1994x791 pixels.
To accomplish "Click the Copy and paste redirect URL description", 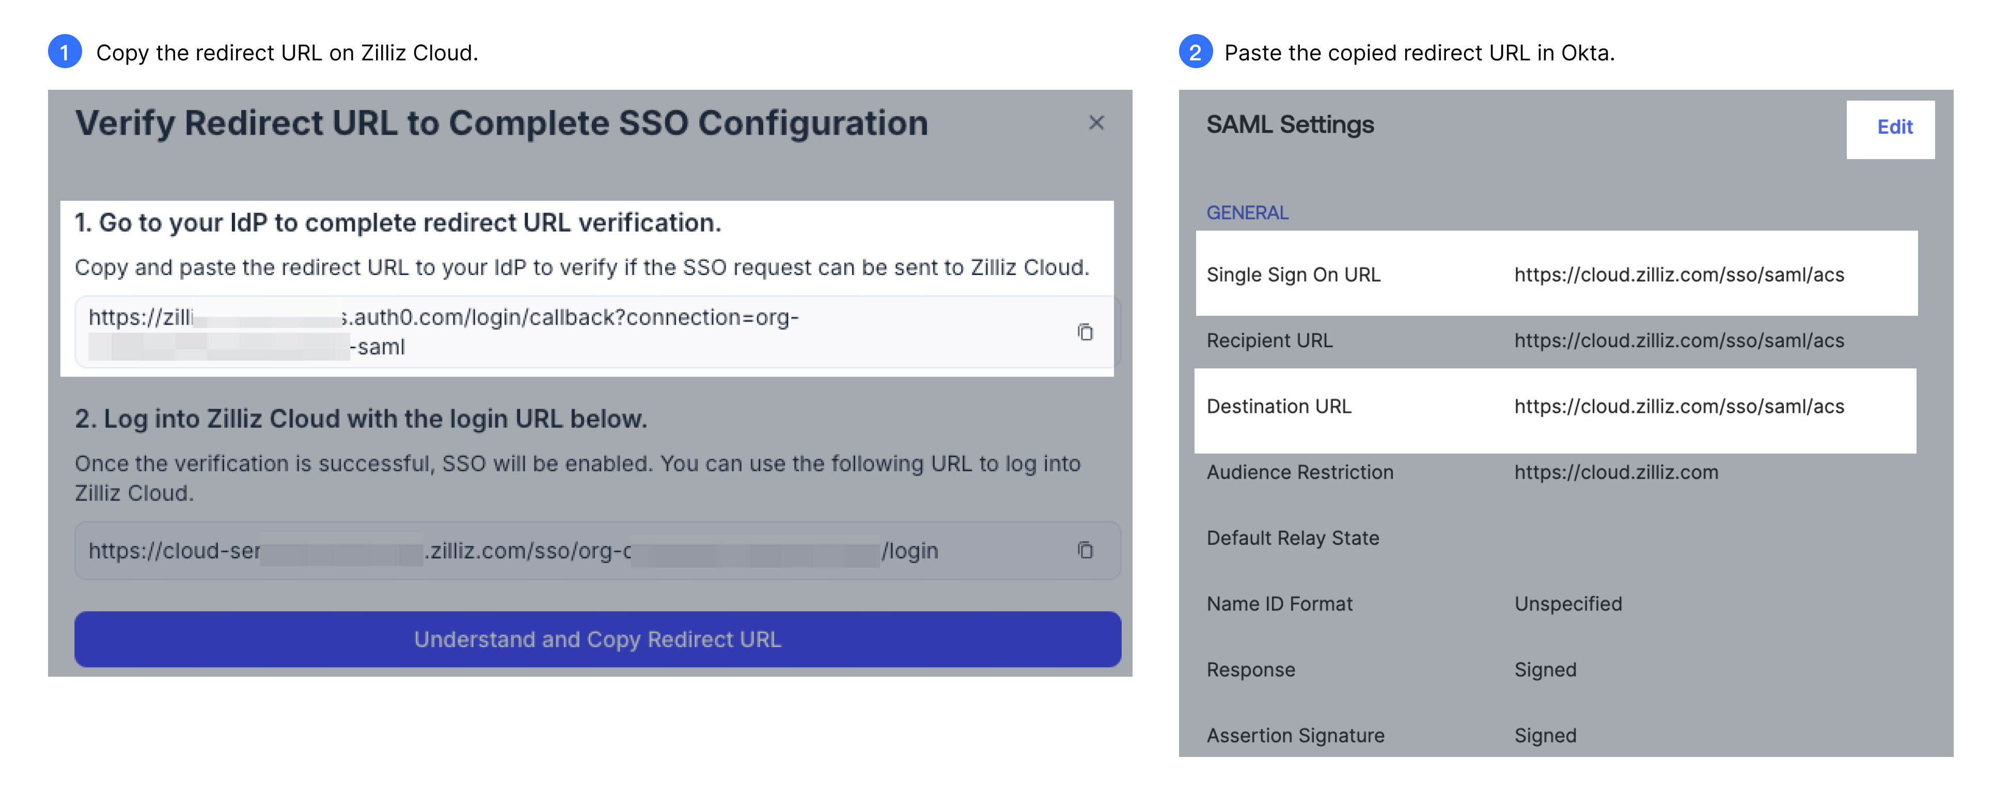I will click(x=582, y=267).
